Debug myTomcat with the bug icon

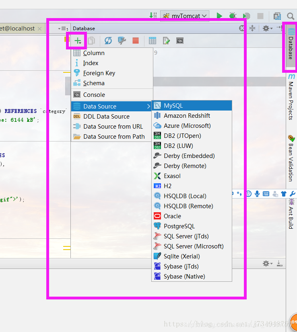[233, 16]
